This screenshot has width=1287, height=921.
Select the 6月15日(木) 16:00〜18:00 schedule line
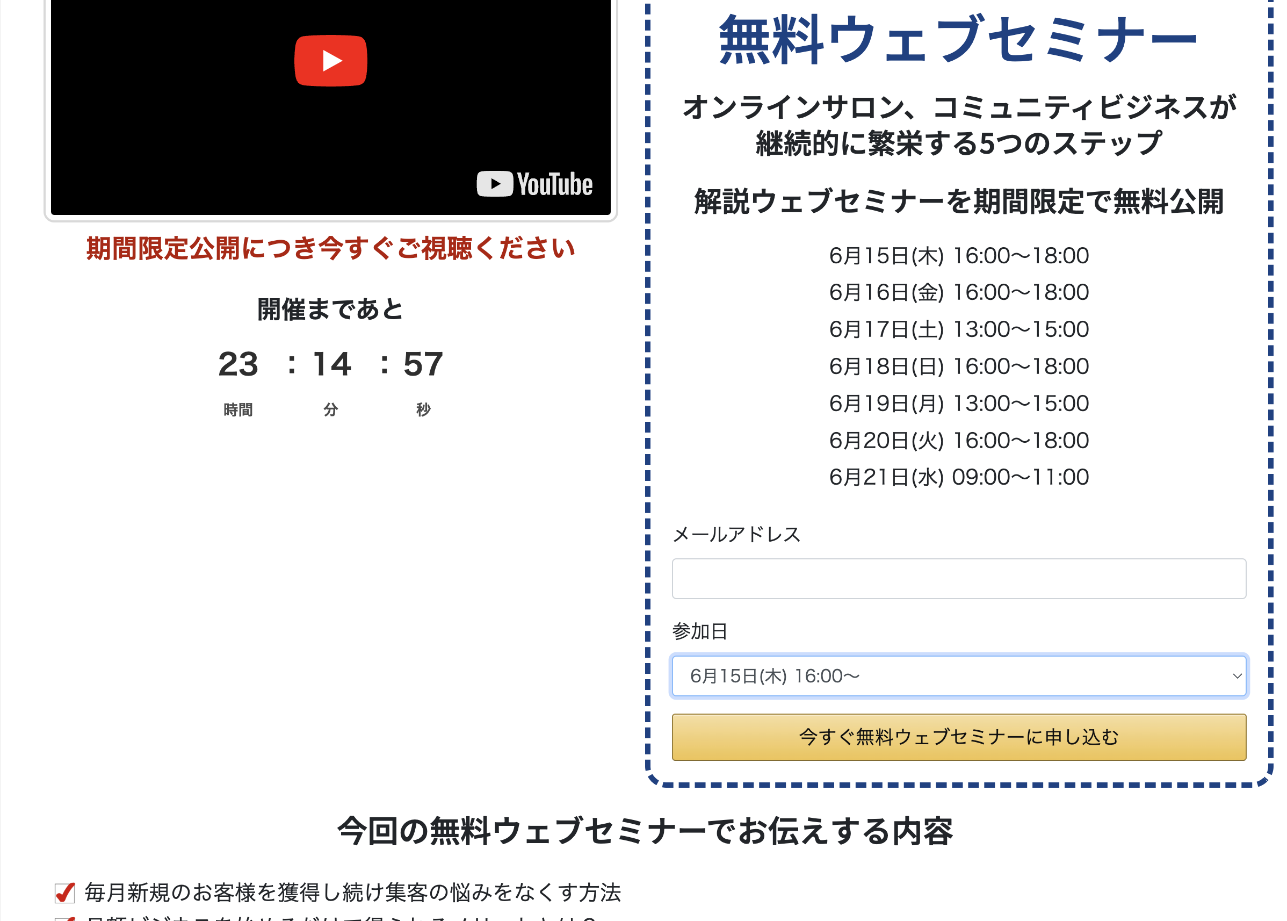[x=958, y=256]
